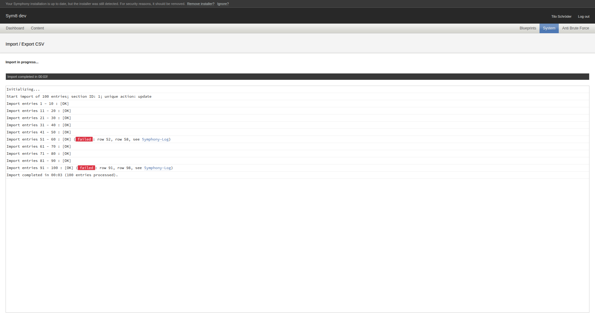Click the Start import of 100 entries line
Viewport: 595px width, 335px height.
(79, 96)
